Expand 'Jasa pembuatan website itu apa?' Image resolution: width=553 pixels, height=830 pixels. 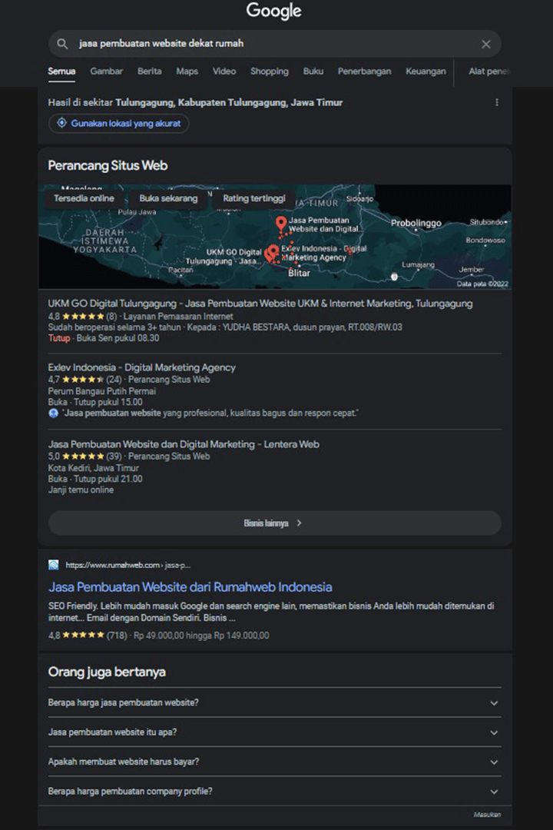[274, 732]
